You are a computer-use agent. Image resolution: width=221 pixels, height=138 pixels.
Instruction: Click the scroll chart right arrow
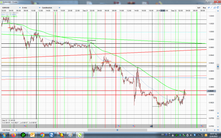click(x=201, y=130)
